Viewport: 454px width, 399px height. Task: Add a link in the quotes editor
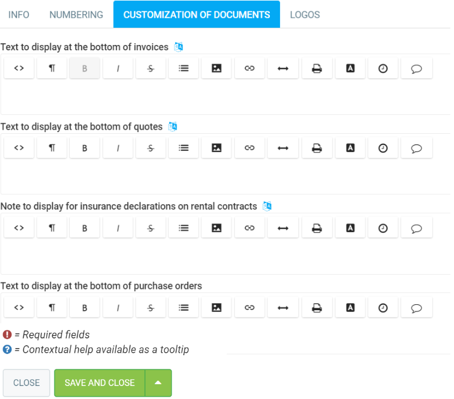pos(250,149)
